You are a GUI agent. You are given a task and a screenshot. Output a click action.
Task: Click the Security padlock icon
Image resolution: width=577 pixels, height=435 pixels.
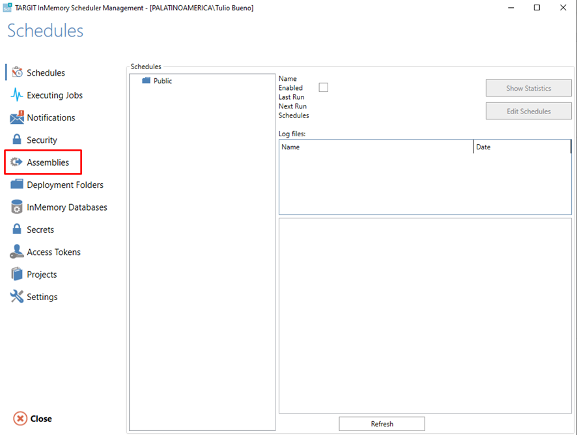pos(16,140)
